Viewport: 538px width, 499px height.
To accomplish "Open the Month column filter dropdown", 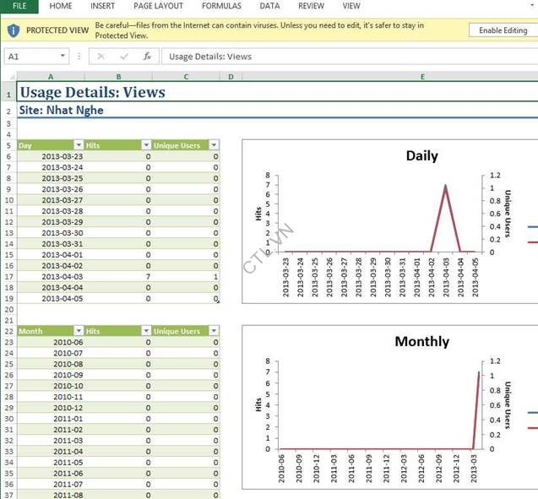I will [x=79, y=332].
